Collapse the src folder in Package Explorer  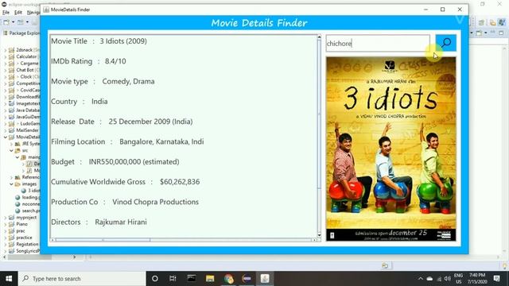(x=11, y=150)
